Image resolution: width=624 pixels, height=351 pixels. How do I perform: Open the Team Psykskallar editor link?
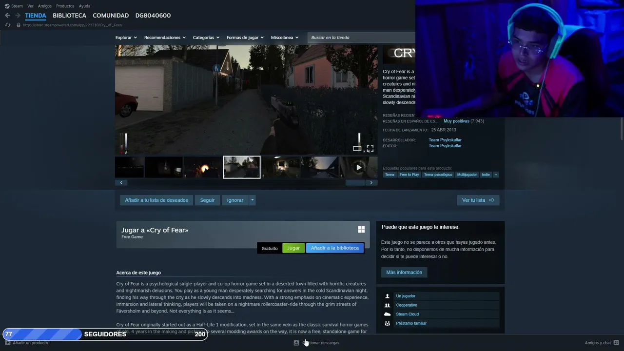point(445,146)
